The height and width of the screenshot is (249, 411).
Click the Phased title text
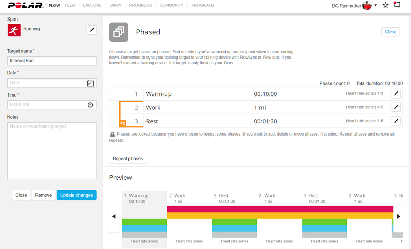(148, 32)
